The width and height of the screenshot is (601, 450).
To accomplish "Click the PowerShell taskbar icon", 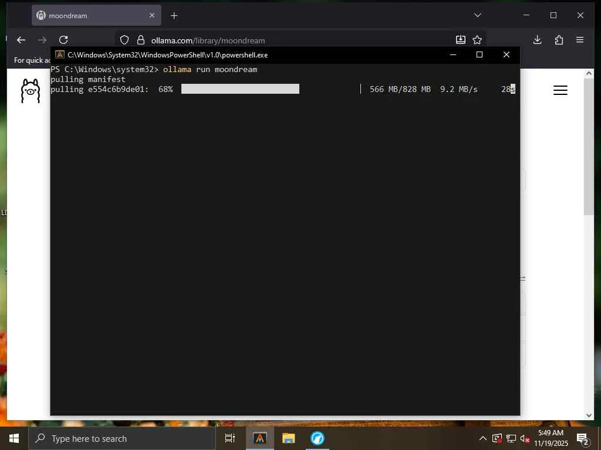I will click(x=259, y=438).
